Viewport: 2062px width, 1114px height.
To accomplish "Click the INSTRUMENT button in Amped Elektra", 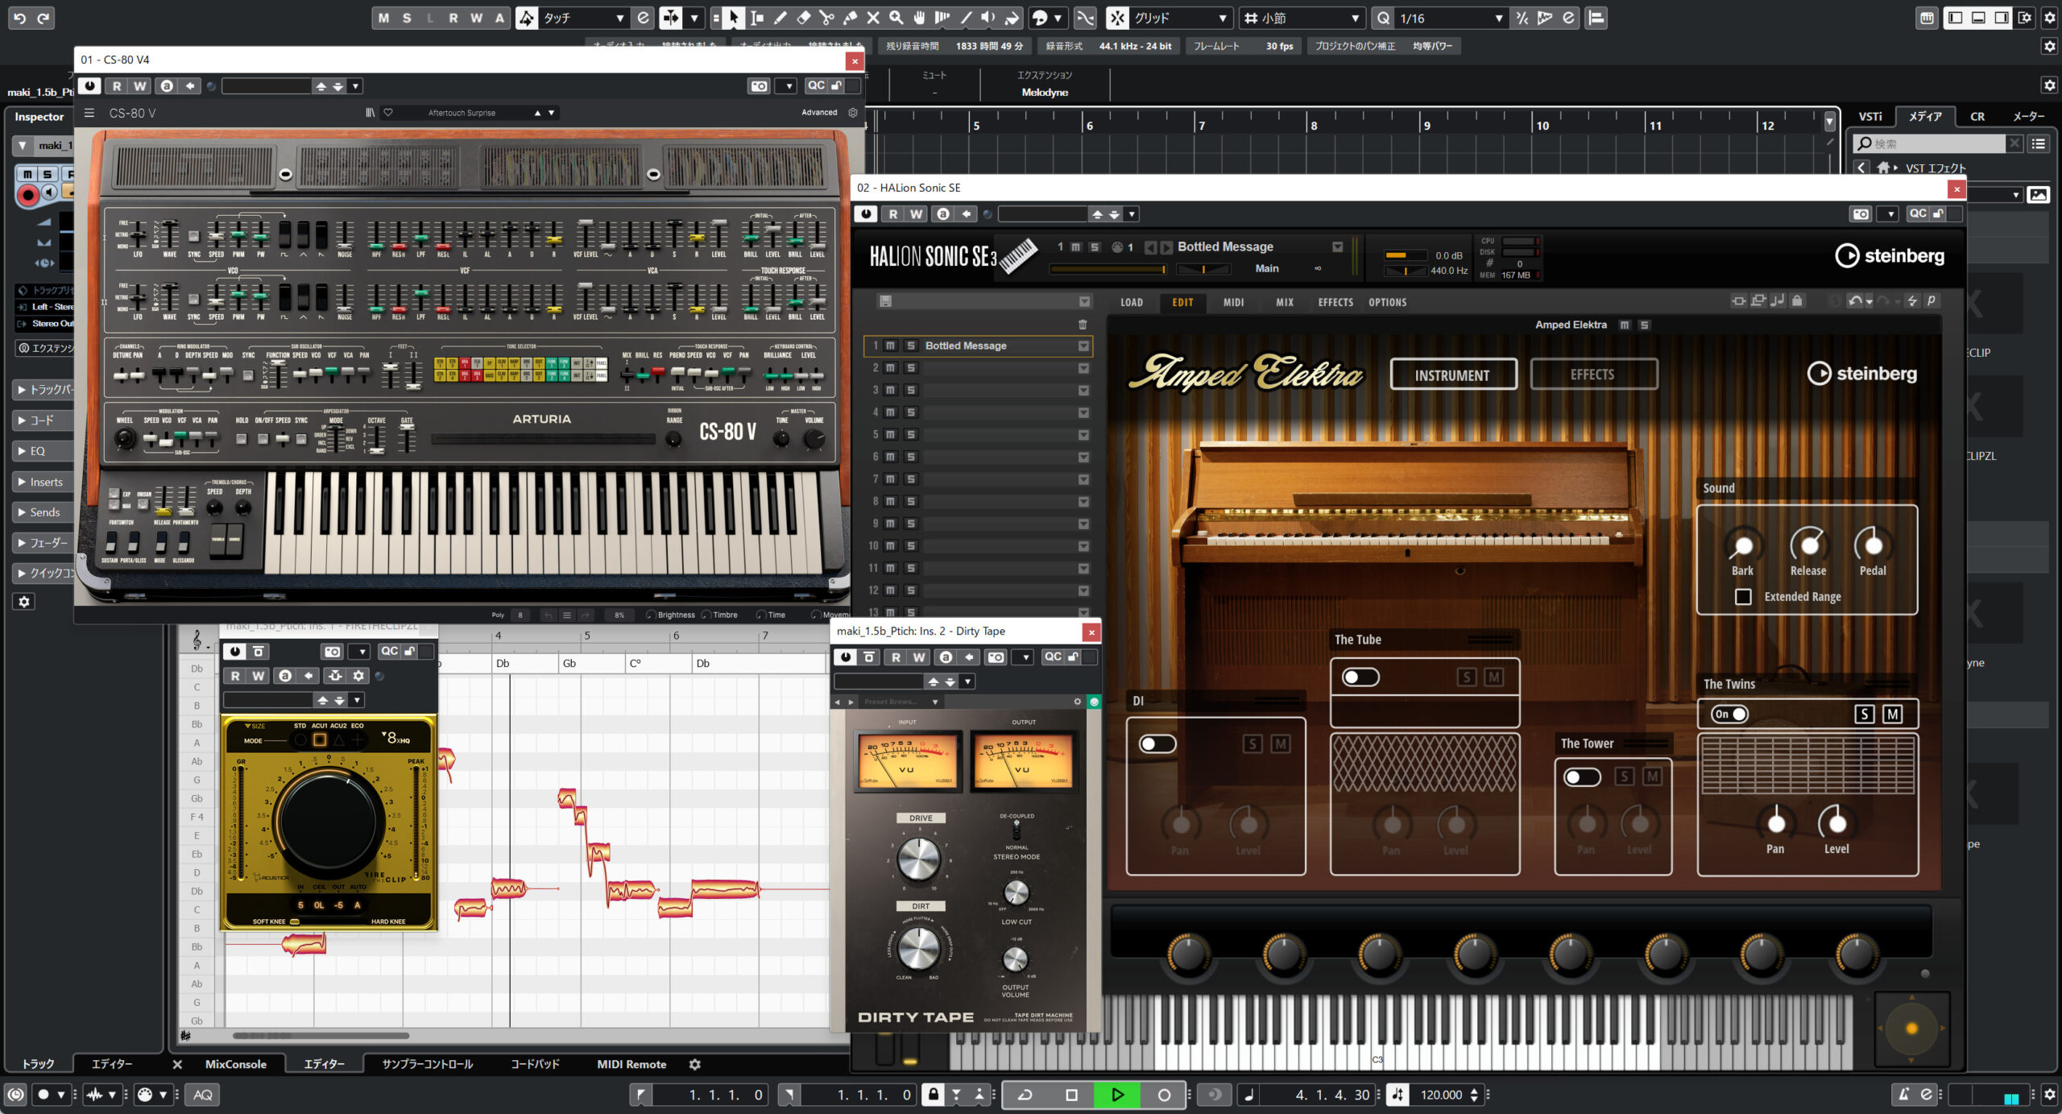I will [x=1453, y=374].
